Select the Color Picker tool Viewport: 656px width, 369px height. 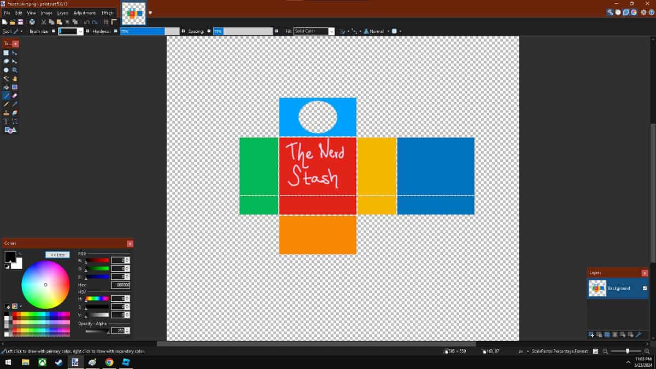pyautogui.click(x=14, y=104)
